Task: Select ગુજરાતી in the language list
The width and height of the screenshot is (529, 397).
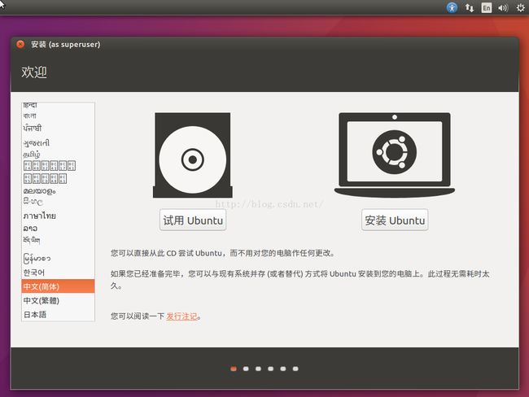Action: pyautogui.click(x=58, y=143)
